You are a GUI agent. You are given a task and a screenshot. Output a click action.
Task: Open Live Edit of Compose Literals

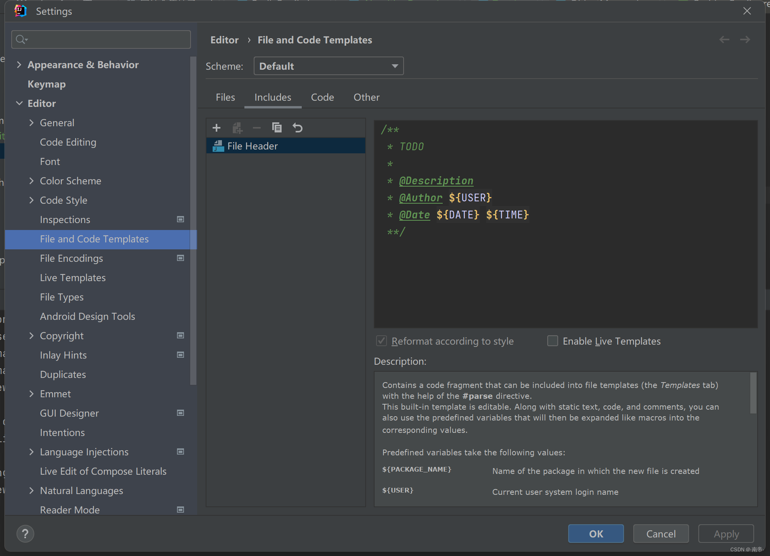103,471
